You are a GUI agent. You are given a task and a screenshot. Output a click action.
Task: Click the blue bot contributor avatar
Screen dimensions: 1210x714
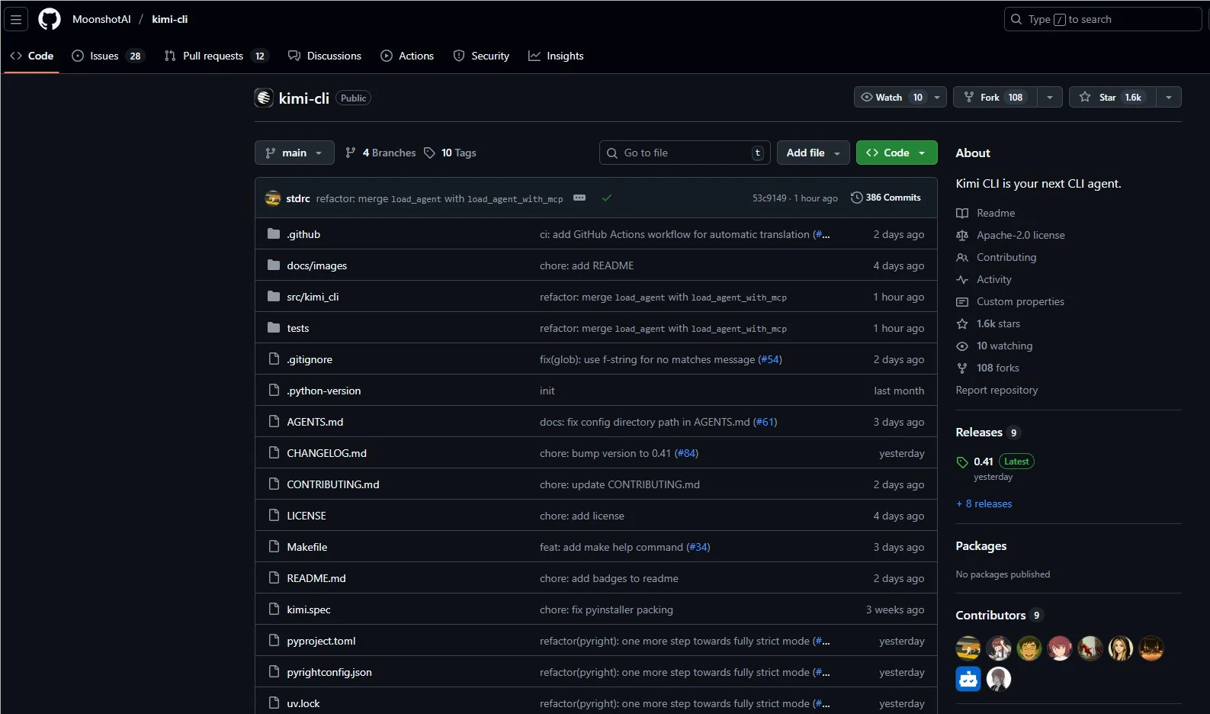(x=968, y=678)
